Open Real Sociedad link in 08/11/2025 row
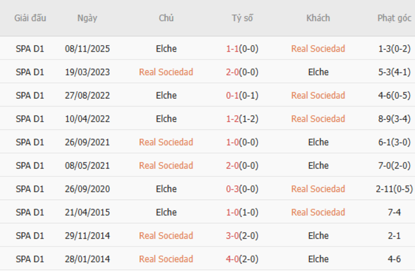 [318, 48]
